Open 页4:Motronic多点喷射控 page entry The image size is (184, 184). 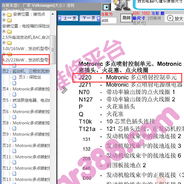click(26, 89)
